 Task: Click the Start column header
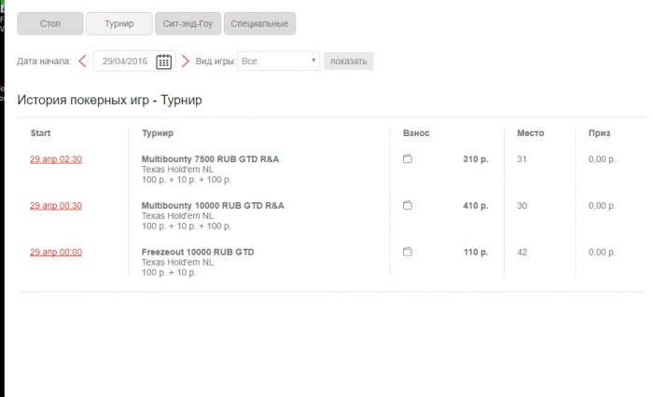pyautogui.click(x=40, y=133)
